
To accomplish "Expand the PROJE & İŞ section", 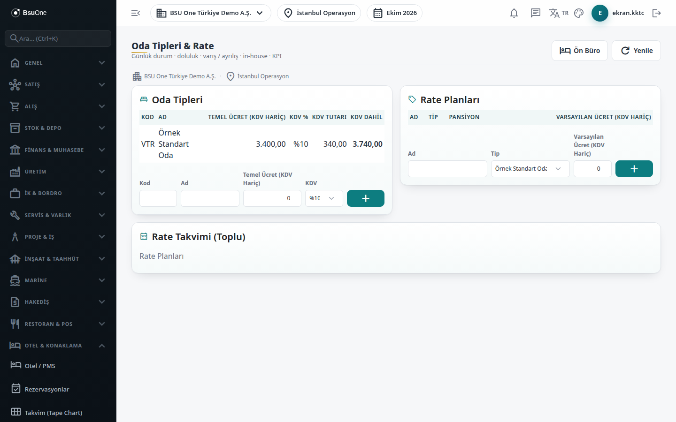I will tap(58, 237).
